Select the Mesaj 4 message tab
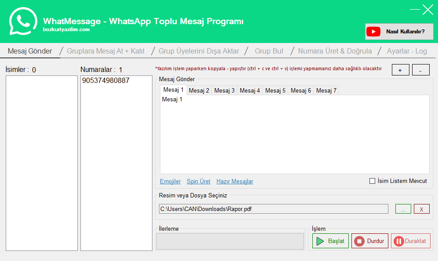Image resolution: width=438 pixels, height=261 pixels. 250,90
